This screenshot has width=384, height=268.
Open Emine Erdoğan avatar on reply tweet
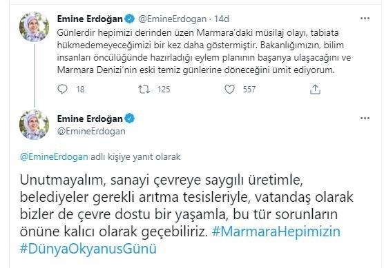click(35, 125)
